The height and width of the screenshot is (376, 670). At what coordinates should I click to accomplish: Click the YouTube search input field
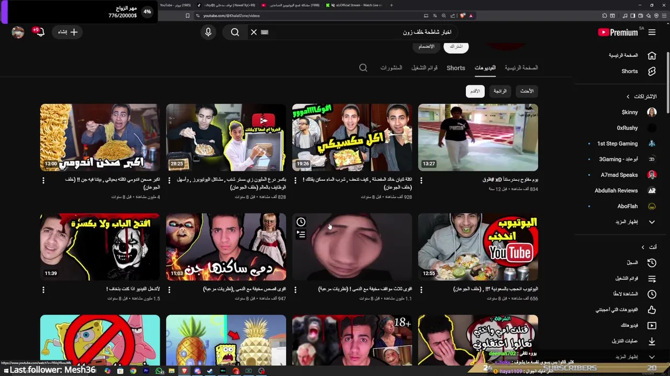(361, 32)
